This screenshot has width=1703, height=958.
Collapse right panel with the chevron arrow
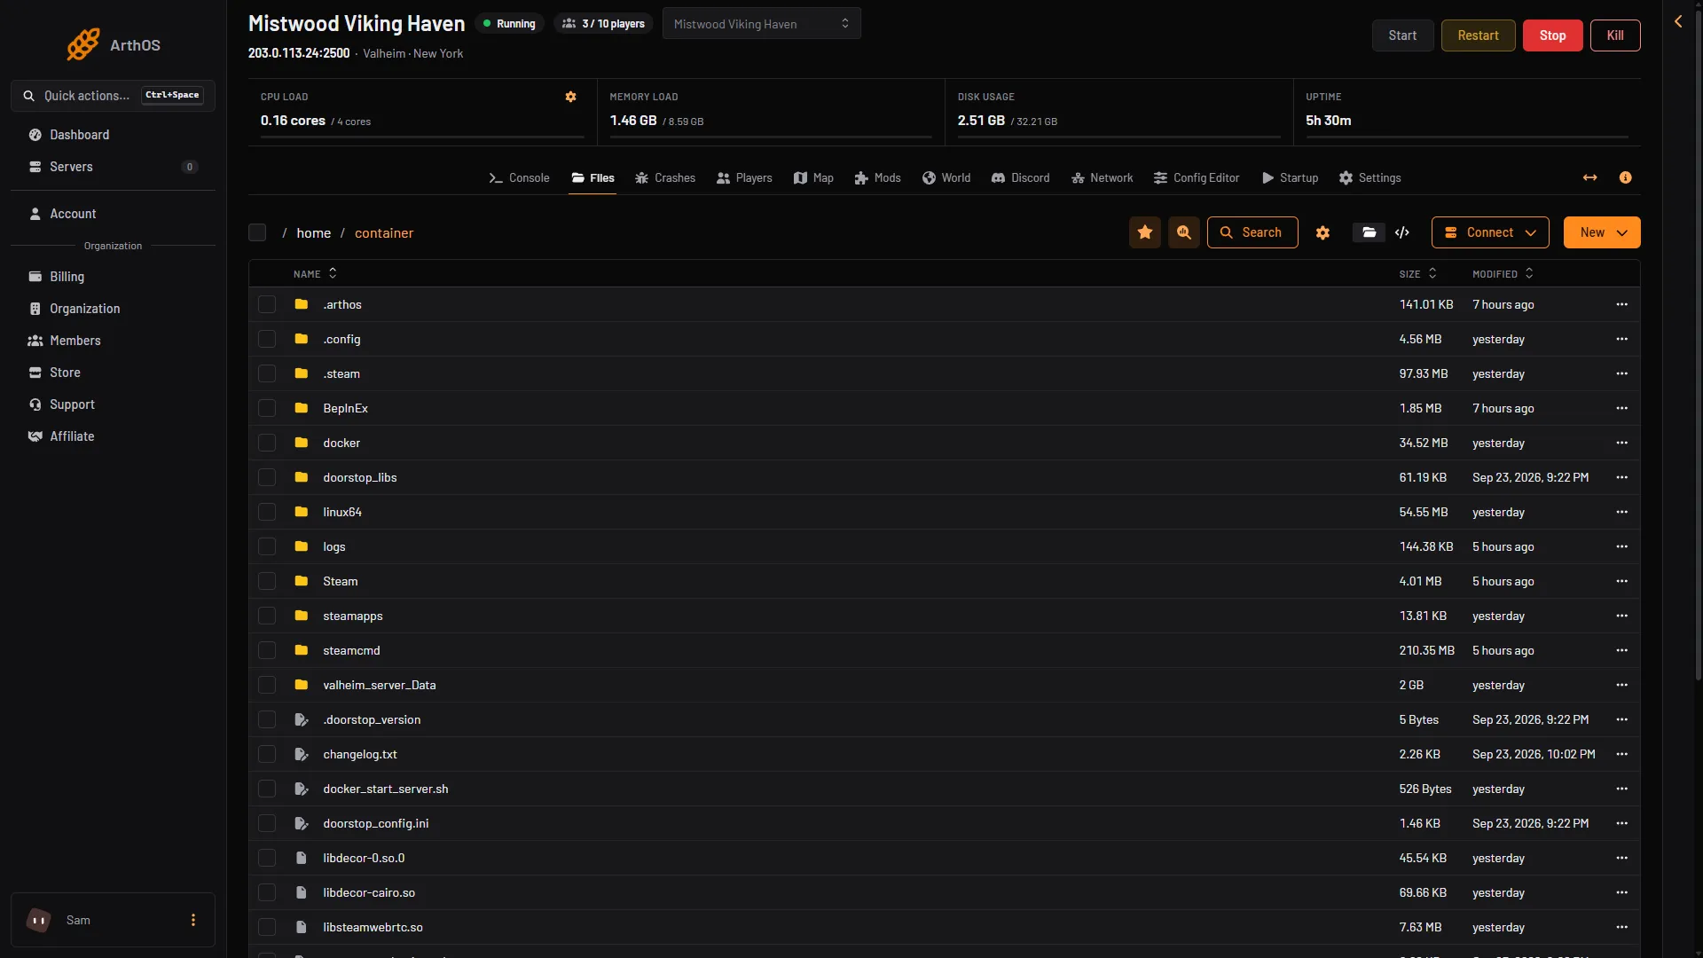[1678, 21]
